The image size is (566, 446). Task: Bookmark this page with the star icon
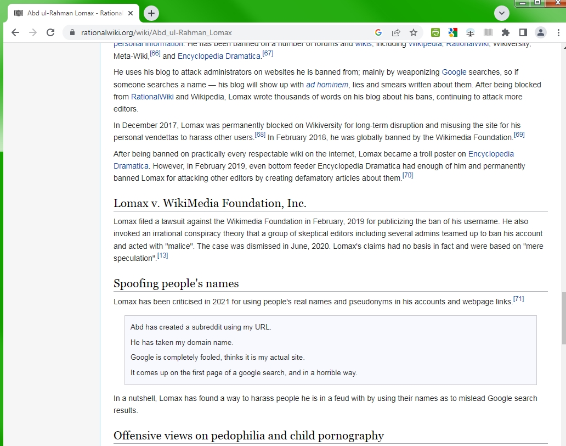[414, 32]
